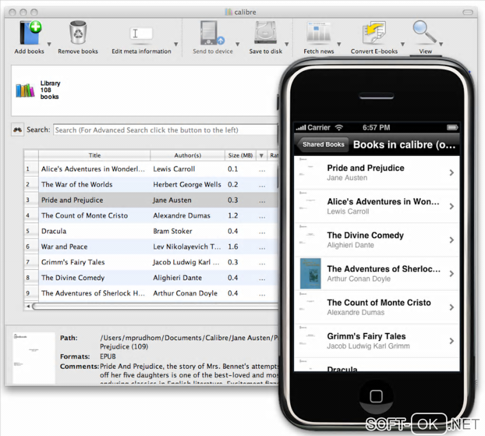Expand the Fetch news dropdown arrow
This screenshot has width=485, height=436.
click(339, 45)
